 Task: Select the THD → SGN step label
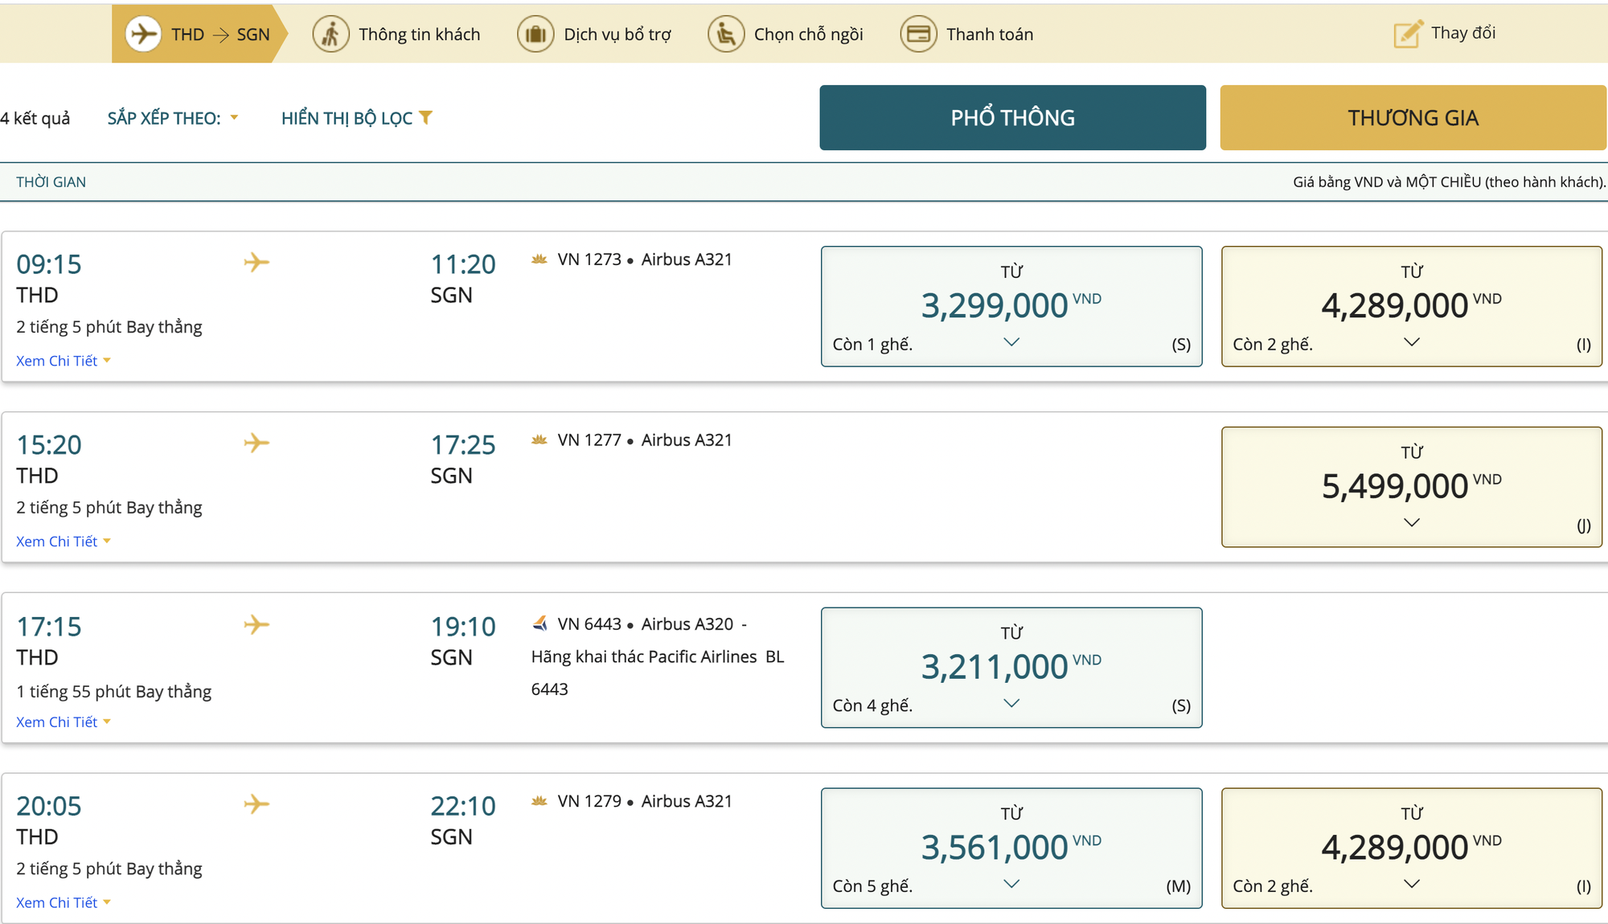220,35
